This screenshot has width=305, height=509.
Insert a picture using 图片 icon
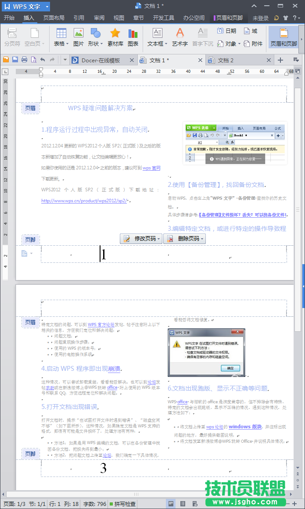coord(78,37)
